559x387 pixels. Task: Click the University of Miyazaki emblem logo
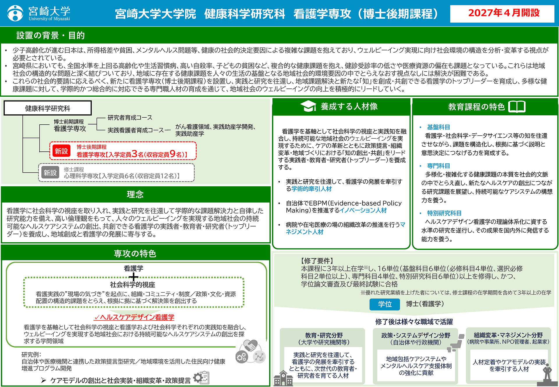click(15, 13)
